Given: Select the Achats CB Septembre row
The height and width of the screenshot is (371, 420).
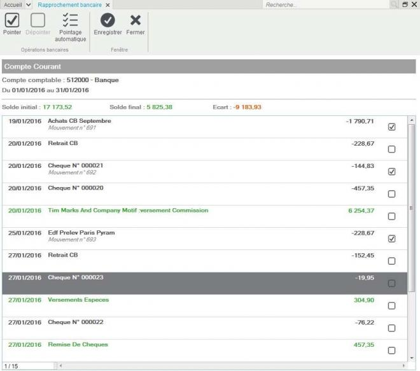Looking at the screenshot, I should click(x=205, y=127).
